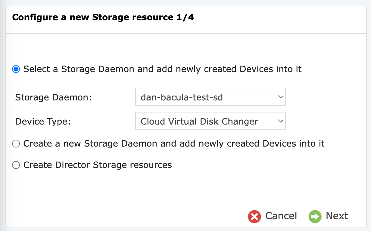Open the Storage Daemon dropdown
The height and width of the screenshot is (231, 371).
coord(210,97)
